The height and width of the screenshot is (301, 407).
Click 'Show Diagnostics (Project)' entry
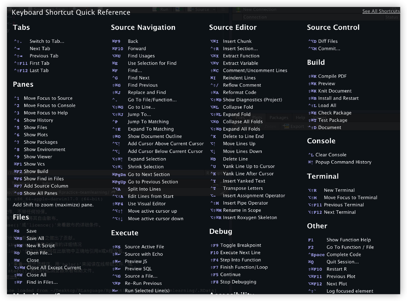pyautogui.click(x=246, y=100)
